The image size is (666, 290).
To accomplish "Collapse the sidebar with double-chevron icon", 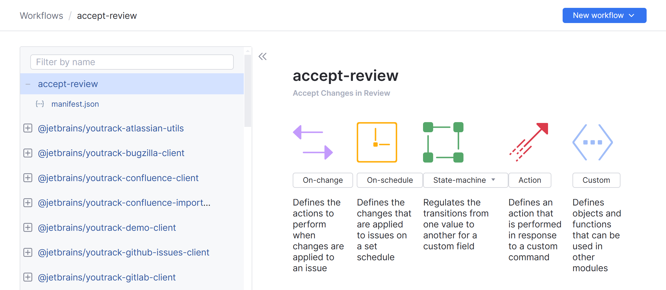I will [x=262, y=57].
